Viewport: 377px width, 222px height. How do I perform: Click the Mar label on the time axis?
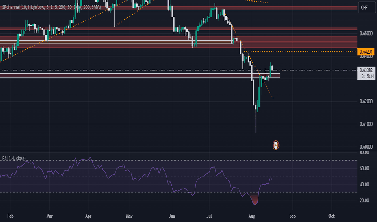coord(49,216)
